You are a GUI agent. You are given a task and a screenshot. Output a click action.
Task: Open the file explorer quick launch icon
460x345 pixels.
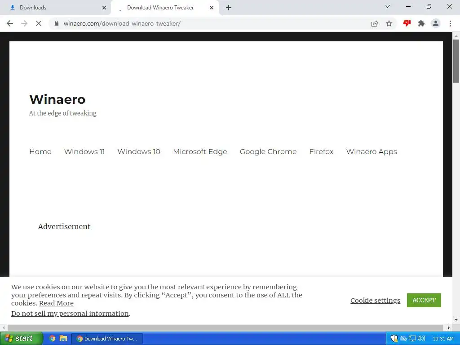click(x=63, y=338)
